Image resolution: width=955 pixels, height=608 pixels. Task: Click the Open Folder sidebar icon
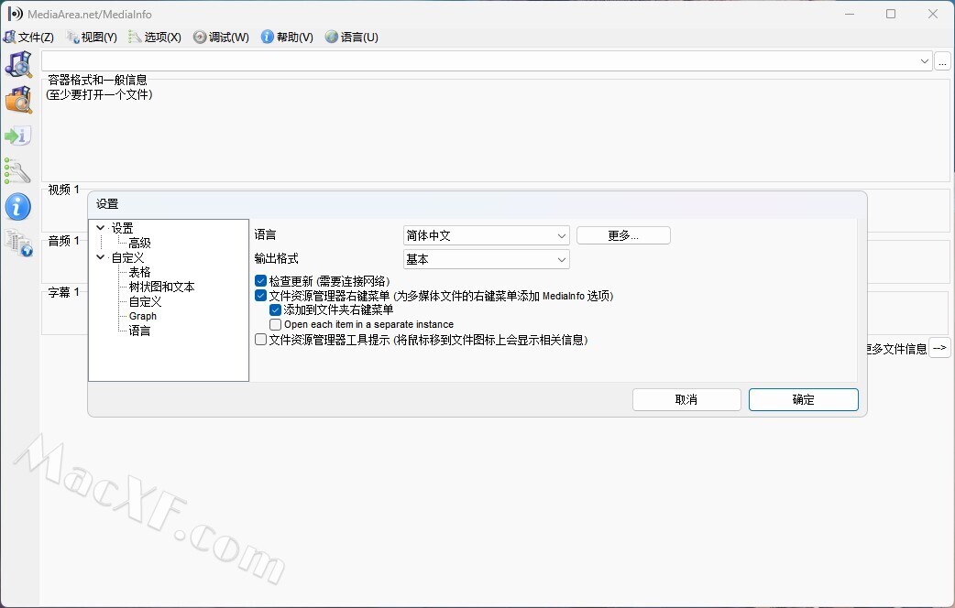tap(18, 100)
